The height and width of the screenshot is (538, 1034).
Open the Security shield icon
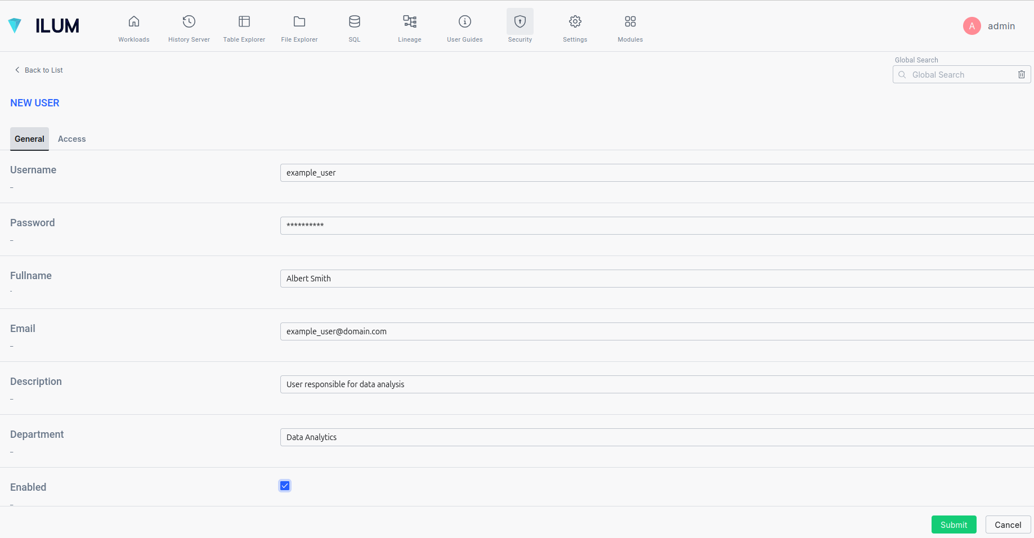click(x=520, y=21)
